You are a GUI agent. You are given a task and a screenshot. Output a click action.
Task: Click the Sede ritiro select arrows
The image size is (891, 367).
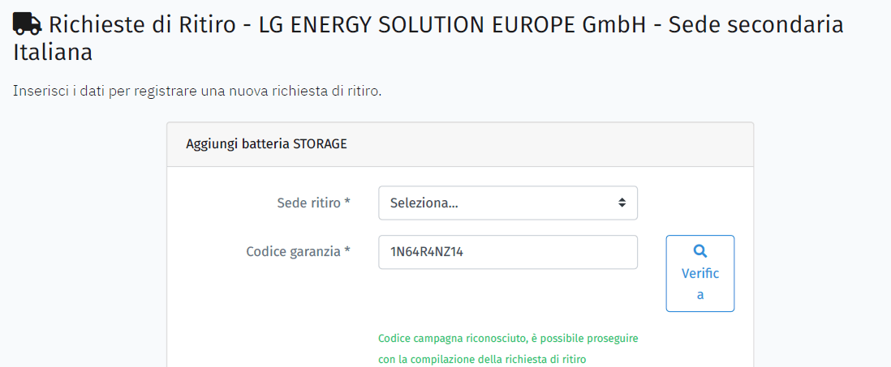click(622, 203)
